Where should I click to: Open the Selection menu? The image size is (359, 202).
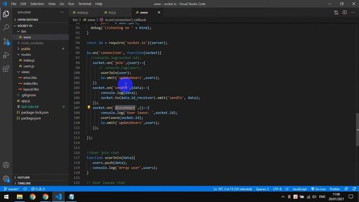pos(37,4)
